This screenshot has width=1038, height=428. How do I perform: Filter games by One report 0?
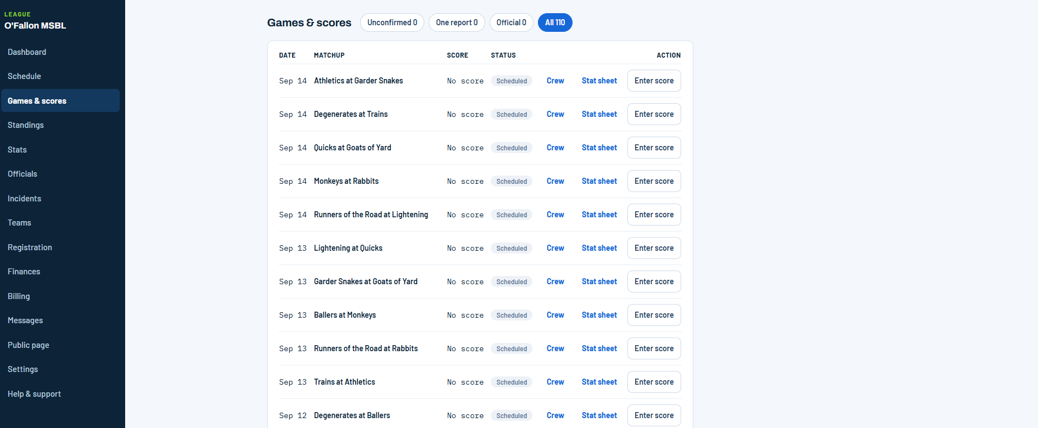457,22
